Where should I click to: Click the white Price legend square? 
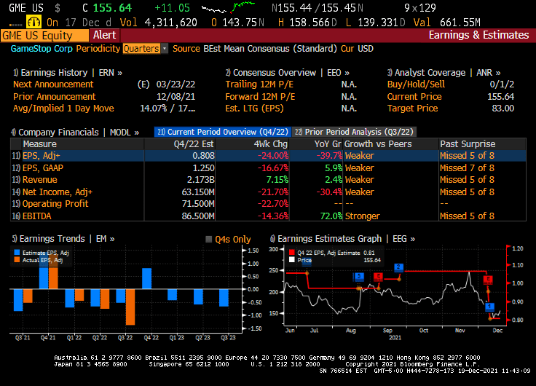(x=291, y=259)
